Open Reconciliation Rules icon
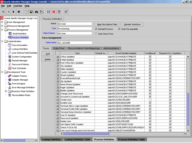This screenshot has width=192, height=143. click(x=9, y=95)
